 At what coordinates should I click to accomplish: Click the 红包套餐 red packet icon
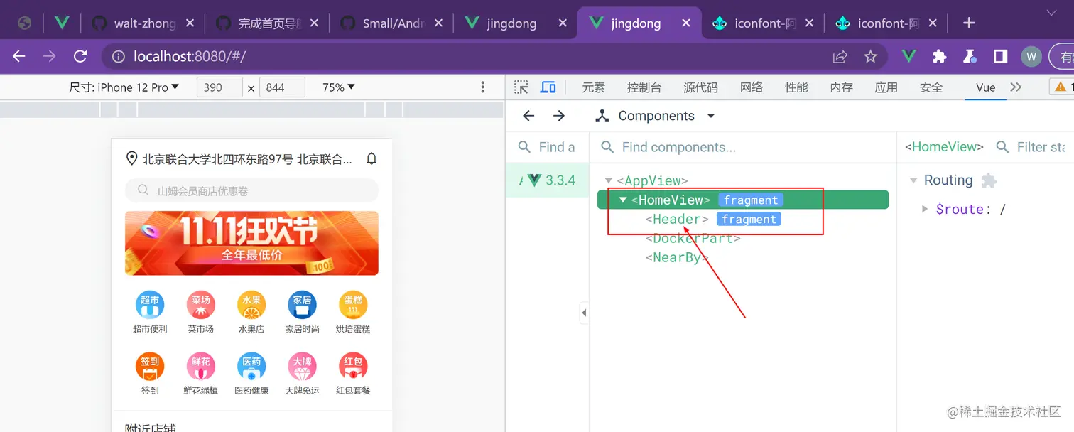click(353, 366)
